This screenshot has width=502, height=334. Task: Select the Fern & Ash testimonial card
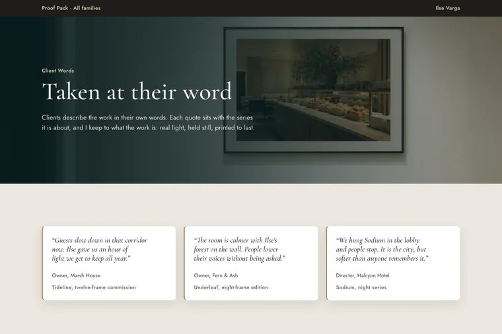click(x=251, y=263)
